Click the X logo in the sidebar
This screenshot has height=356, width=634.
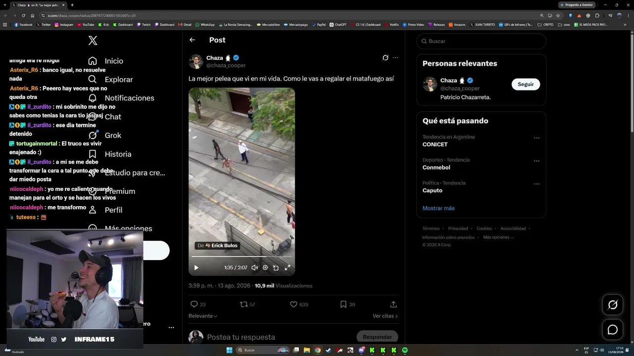(x=93, y=41)
